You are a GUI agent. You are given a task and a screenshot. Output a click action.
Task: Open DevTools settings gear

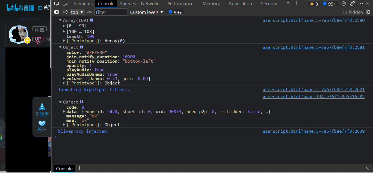point(344,4)
